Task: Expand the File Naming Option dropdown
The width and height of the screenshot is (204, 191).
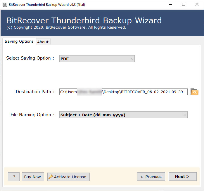Action: tap(123, 115)
